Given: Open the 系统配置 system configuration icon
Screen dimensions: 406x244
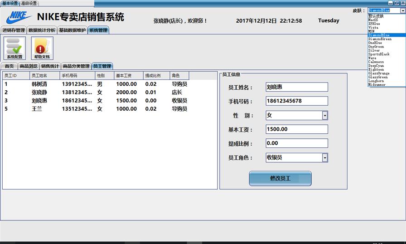Looking at the screenshot, I should click(14, 48).
